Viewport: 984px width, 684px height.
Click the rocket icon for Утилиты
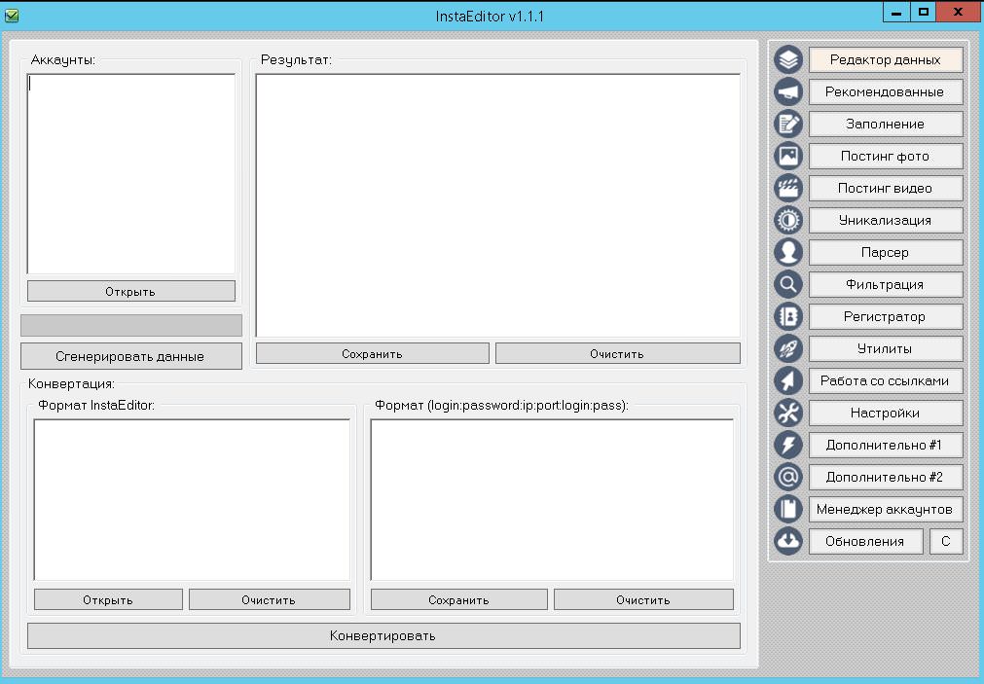(x=788, y=348)
